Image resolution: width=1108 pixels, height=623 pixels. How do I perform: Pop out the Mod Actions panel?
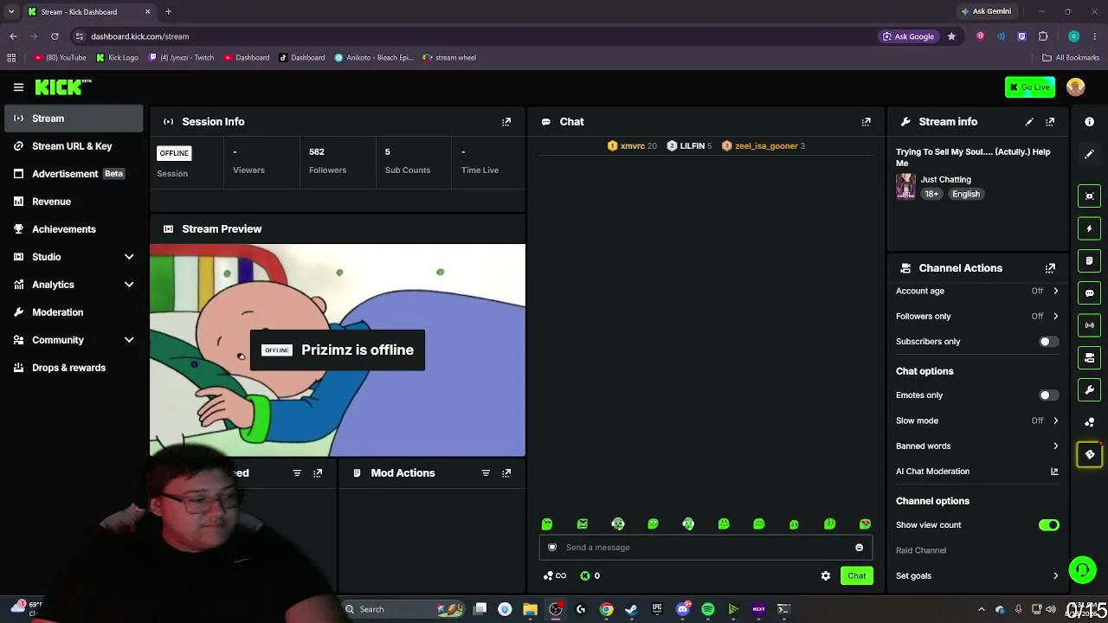(506, 473)
